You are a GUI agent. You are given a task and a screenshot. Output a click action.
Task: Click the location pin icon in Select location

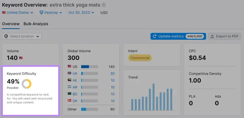[6, 36]
